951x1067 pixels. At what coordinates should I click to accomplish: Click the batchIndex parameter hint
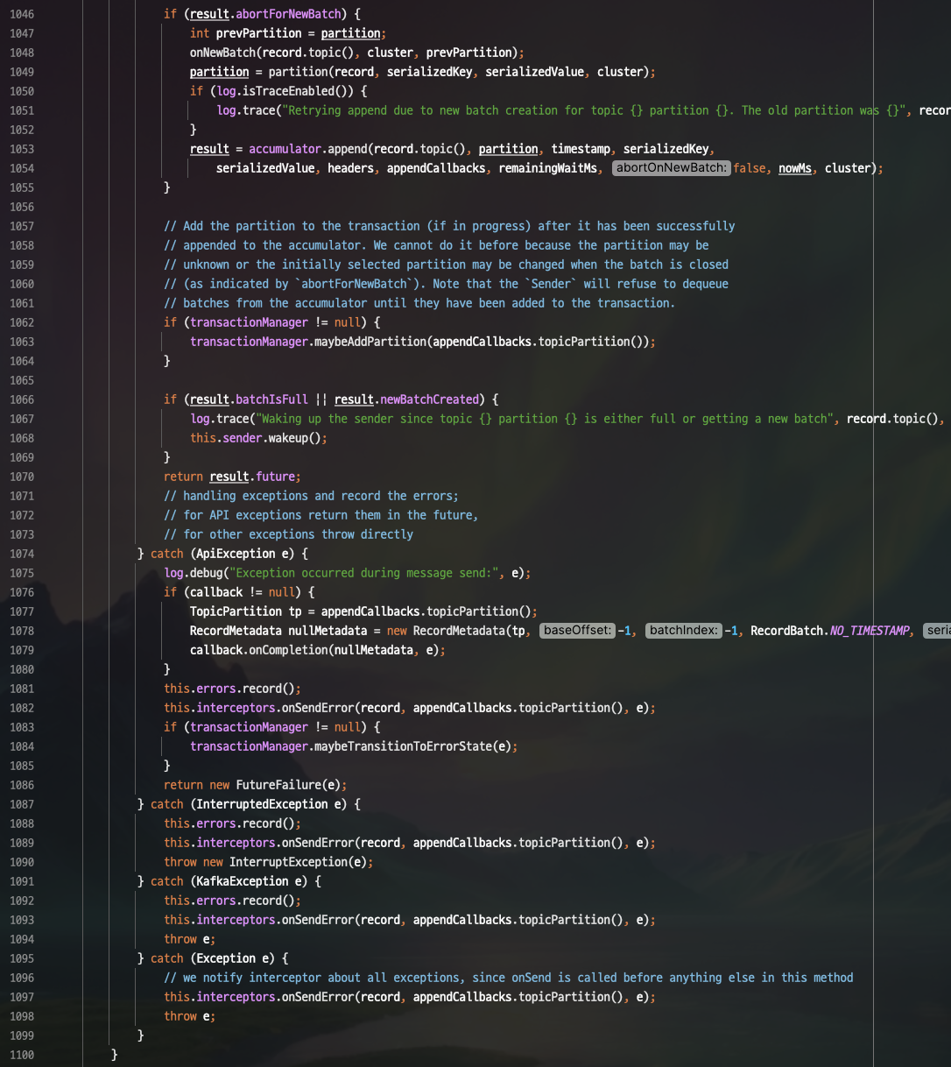tap(684, 631)
